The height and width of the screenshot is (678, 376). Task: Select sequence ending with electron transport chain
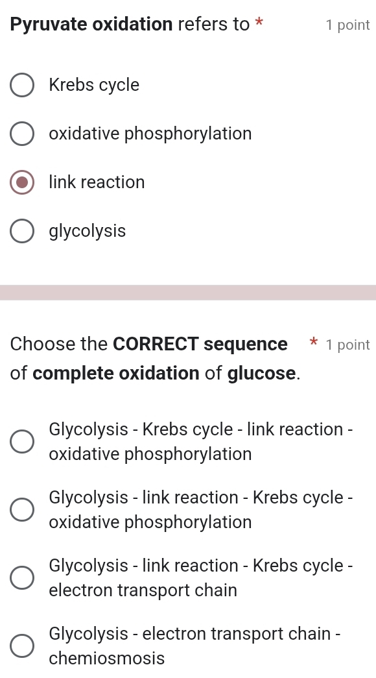[x=21, y=577]
